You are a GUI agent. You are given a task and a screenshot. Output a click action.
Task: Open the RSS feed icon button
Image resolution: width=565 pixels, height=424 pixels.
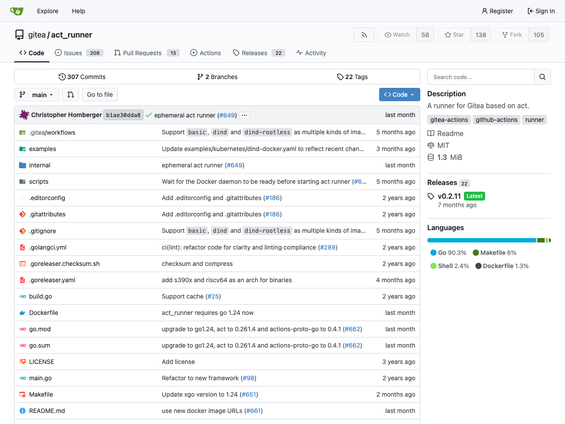coord(364,35)
